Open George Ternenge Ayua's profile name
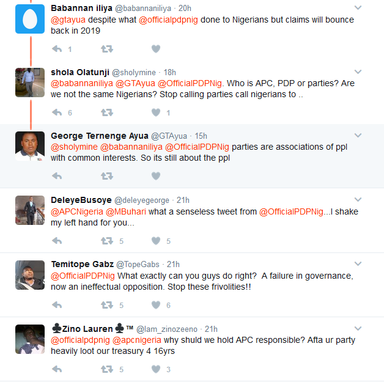 tap(99, 136)
